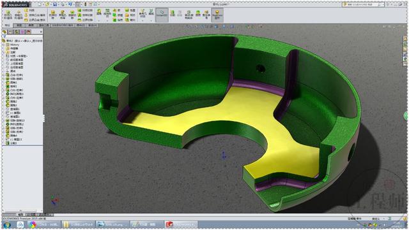This screenshot has height=230, width=409.
Task: Switch to the 模型 (Model) bottom tab
Action: (x=20, y=215)
